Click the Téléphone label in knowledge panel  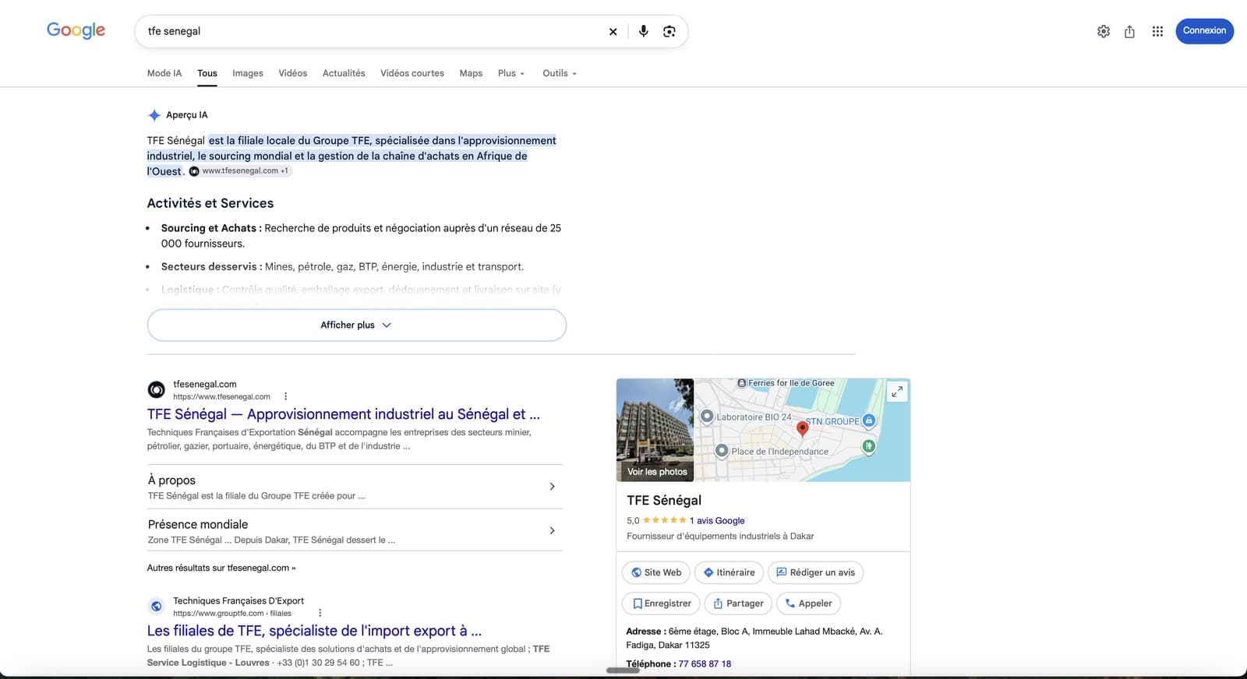coord(651,664)
